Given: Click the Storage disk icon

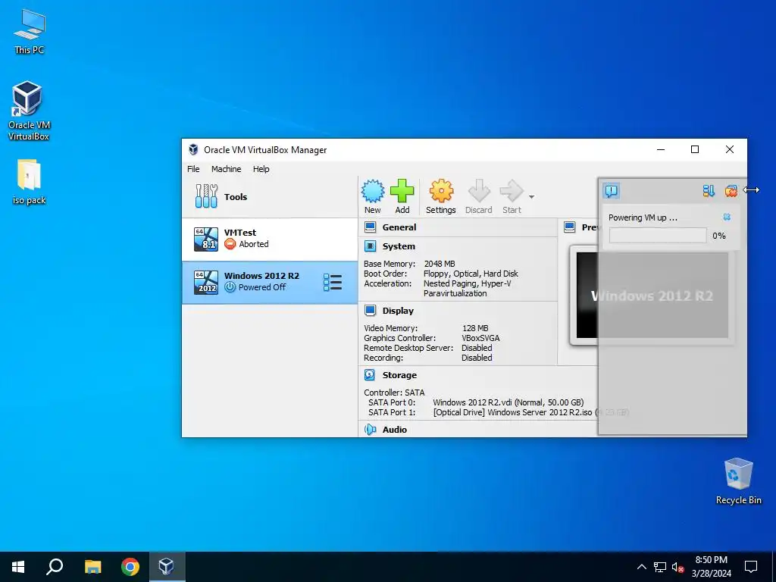Looking at the screenshot, I should pos(370,374).
